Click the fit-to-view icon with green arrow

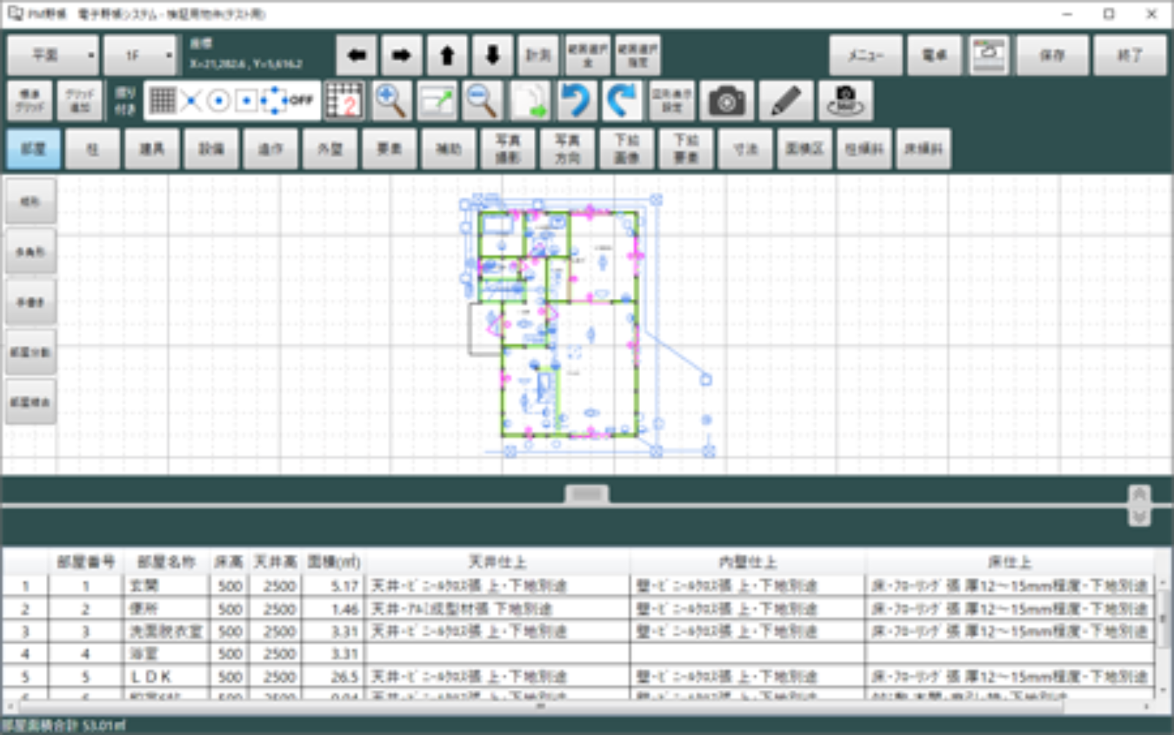437,101
